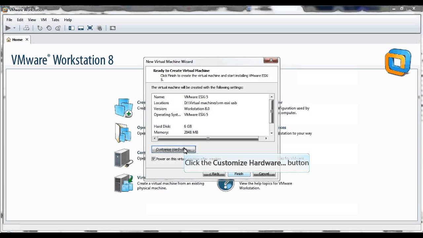Click the Virtualize Physical Machine icon
Viewport: 423px width, 238px height.
pyautogui.click(x=124, y=183)
